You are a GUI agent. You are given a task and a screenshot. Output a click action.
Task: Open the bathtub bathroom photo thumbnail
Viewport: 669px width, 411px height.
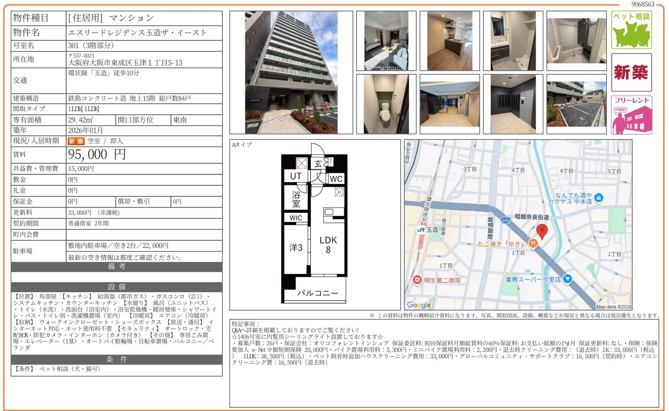[x=576, y=41]
